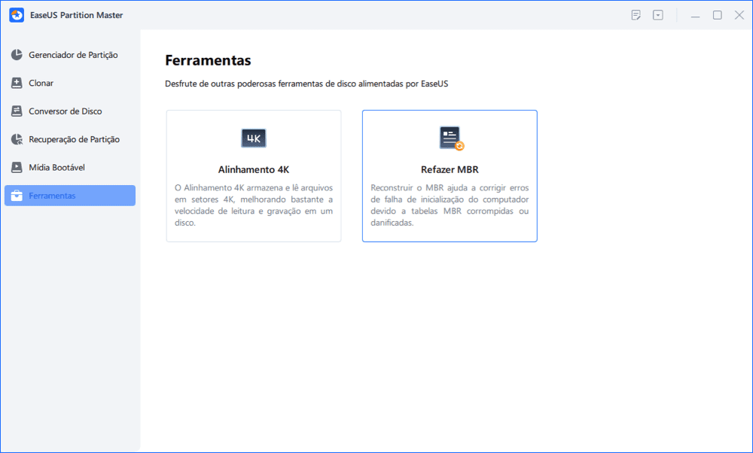Screen dimensions: 753x453
Task: Launch the Refazer MBR tool title
Action: click(x=450, y=169)
